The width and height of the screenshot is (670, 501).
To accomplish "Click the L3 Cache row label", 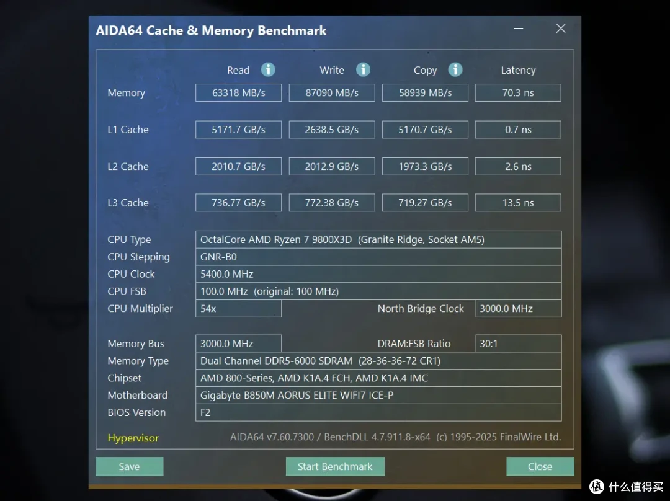I will click(128, 203).
